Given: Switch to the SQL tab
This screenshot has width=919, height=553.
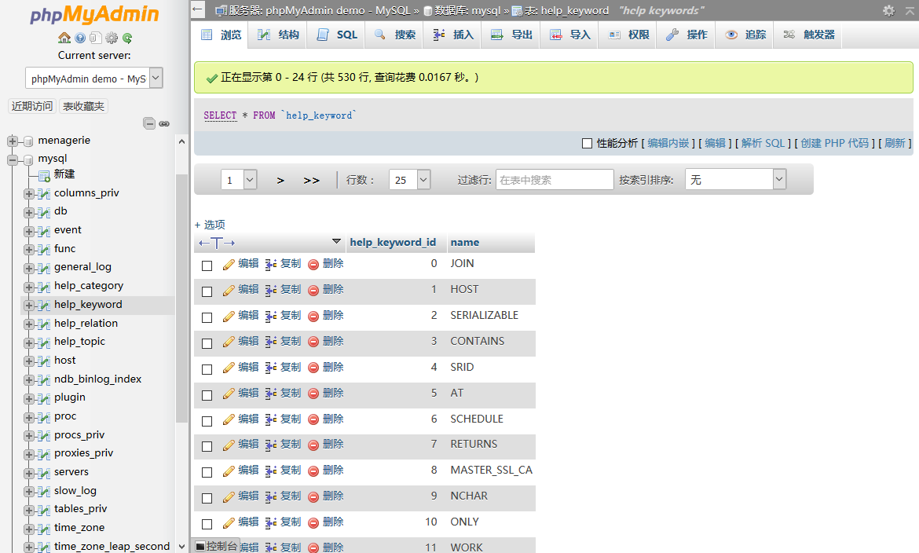Looking at the screenshot, I should [x=338, y=35].
